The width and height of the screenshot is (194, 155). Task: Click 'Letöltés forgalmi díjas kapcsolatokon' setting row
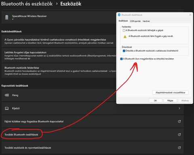click(x=59, y=55)
